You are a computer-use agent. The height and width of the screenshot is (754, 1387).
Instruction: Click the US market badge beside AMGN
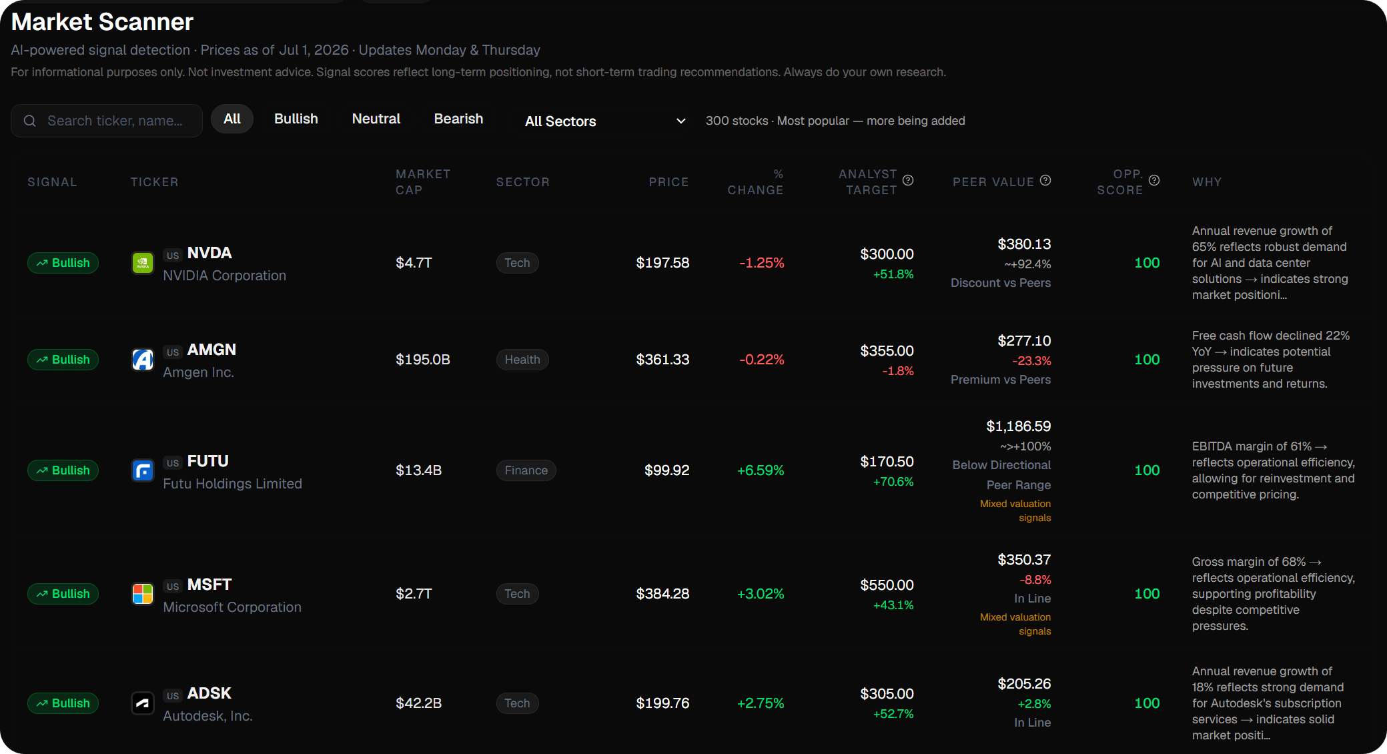(173, 352)
